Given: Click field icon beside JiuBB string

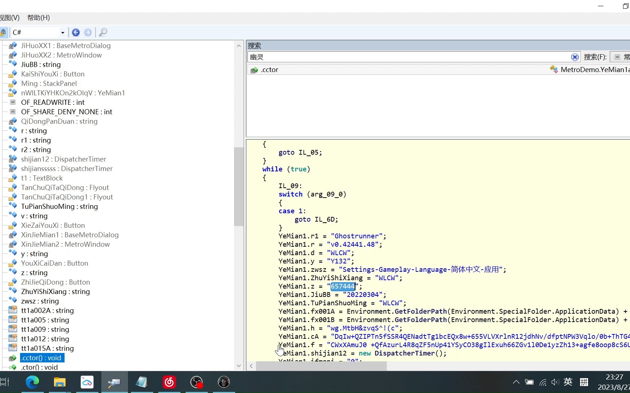Looking at the screenshot, I should click(13, 64).
